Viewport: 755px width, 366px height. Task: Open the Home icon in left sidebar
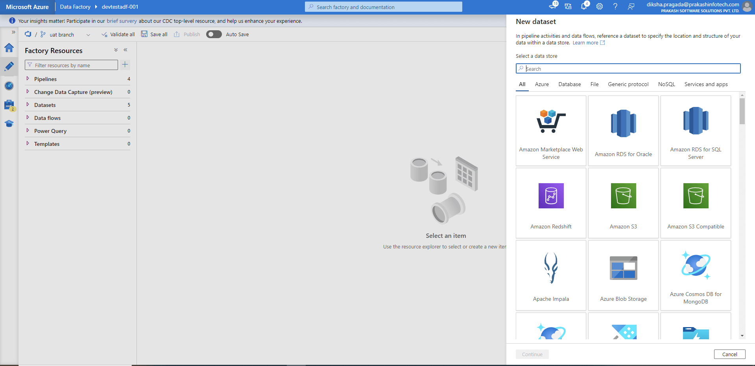click(x=9, y=48)
